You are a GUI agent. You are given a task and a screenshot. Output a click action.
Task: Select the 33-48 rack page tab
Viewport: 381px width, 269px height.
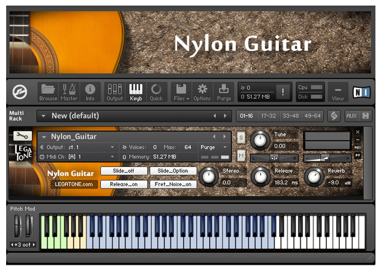[x=291, y=116]
